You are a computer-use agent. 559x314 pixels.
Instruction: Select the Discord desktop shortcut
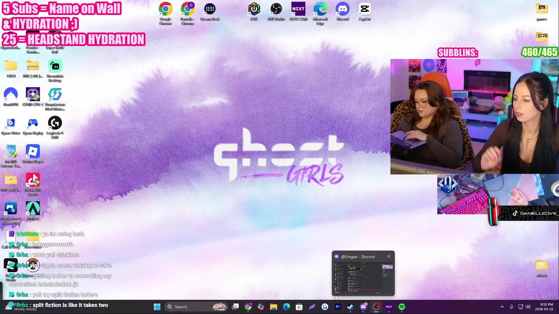[x=342, y=12]
